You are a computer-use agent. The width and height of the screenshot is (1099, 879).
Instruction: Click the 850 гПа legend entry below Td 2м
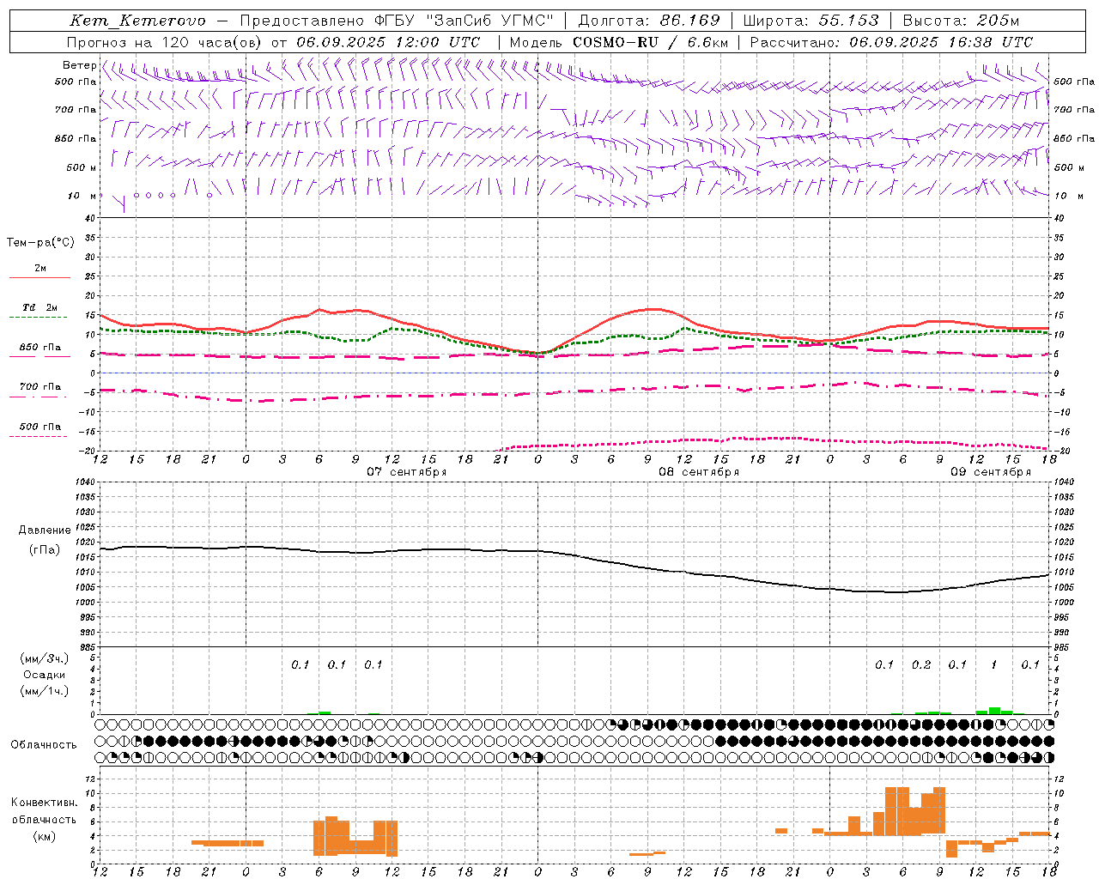[40, 348]
